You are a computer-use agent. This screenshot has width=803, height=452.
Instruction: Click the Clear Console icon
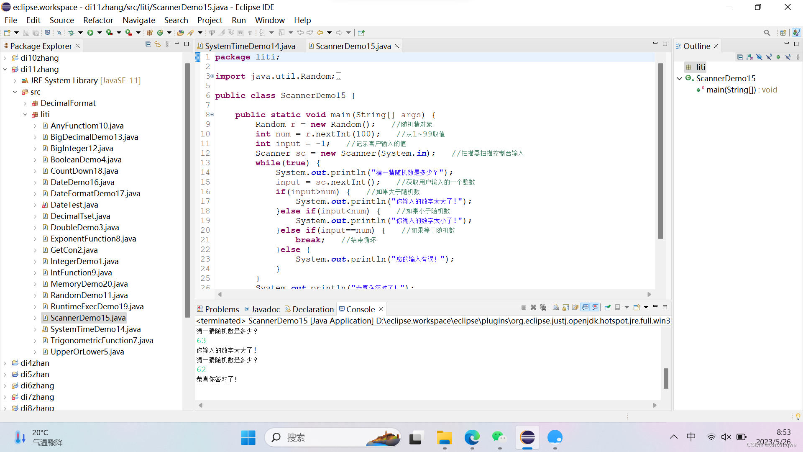coord(556,308)
